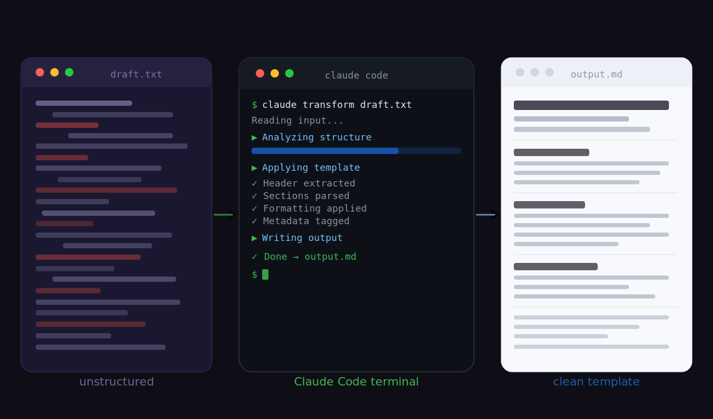Click the 'Sections parsed' line
This screenshot has width=713, height=419.
coord(300,196)
